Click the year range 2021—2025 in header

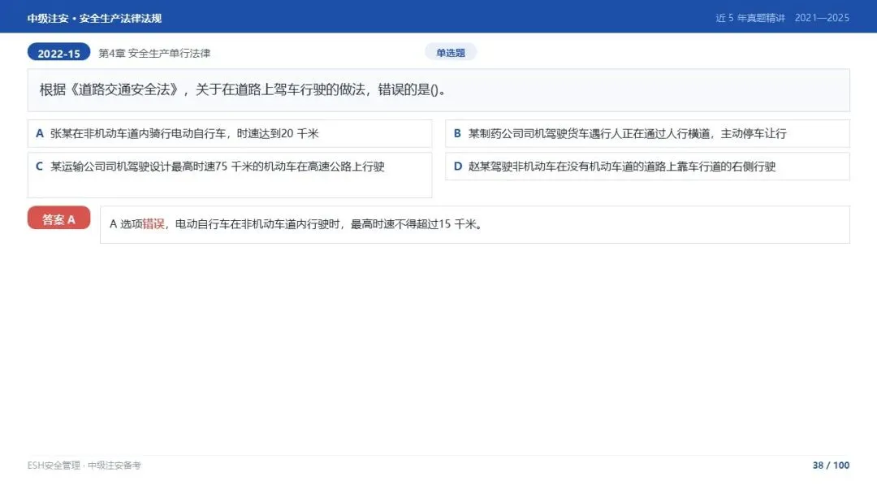coord(822,18)
